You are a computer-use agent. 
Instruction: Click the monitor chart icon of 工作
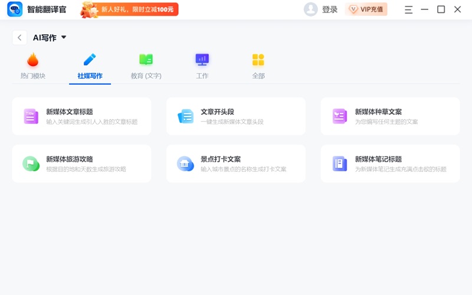[x=202, y=59]
